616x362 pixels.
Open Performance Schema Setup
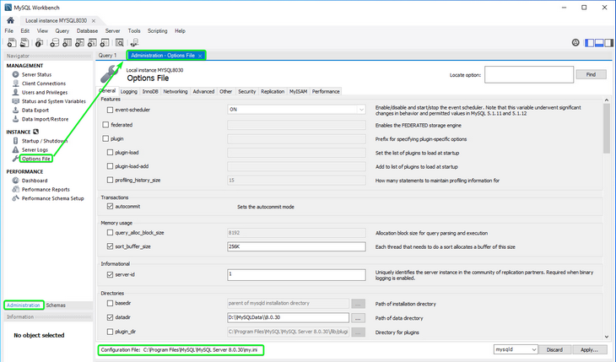click(52, 198)
